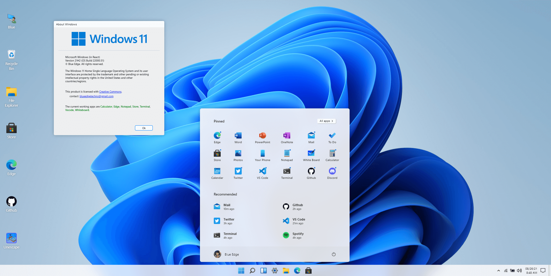Open the notification center icon
This screenshot has height=276, width=551.
click(x=543, y=271)
